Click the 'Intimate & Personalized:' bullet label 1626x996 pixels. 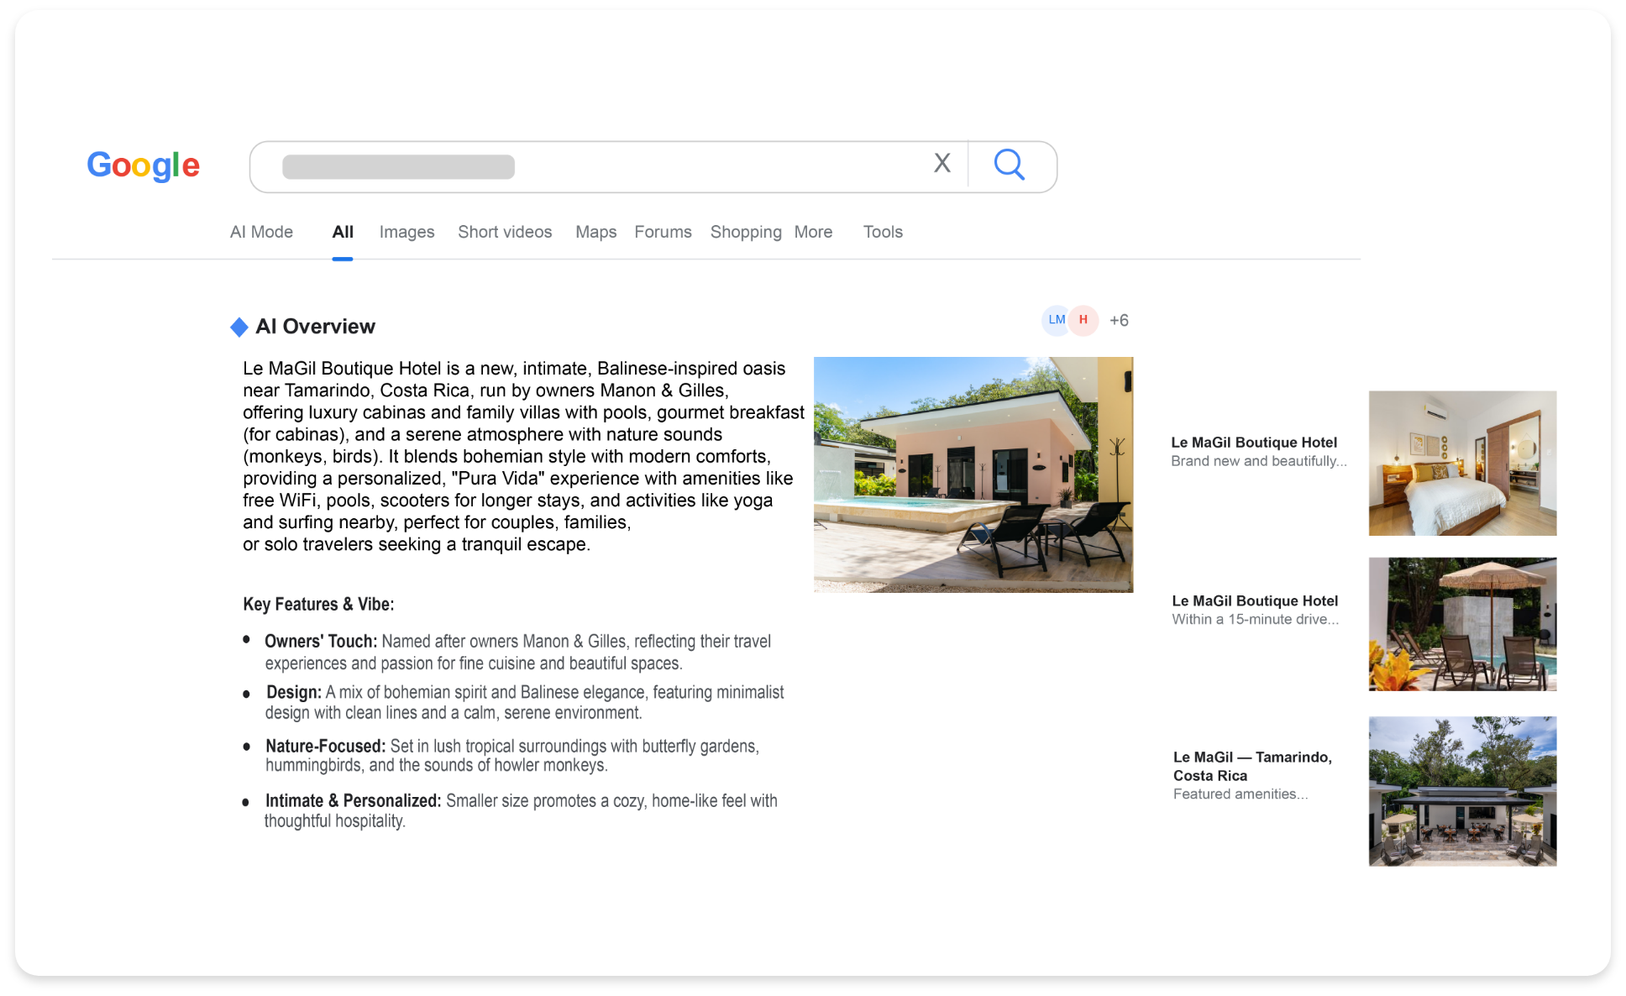(353, 801)
